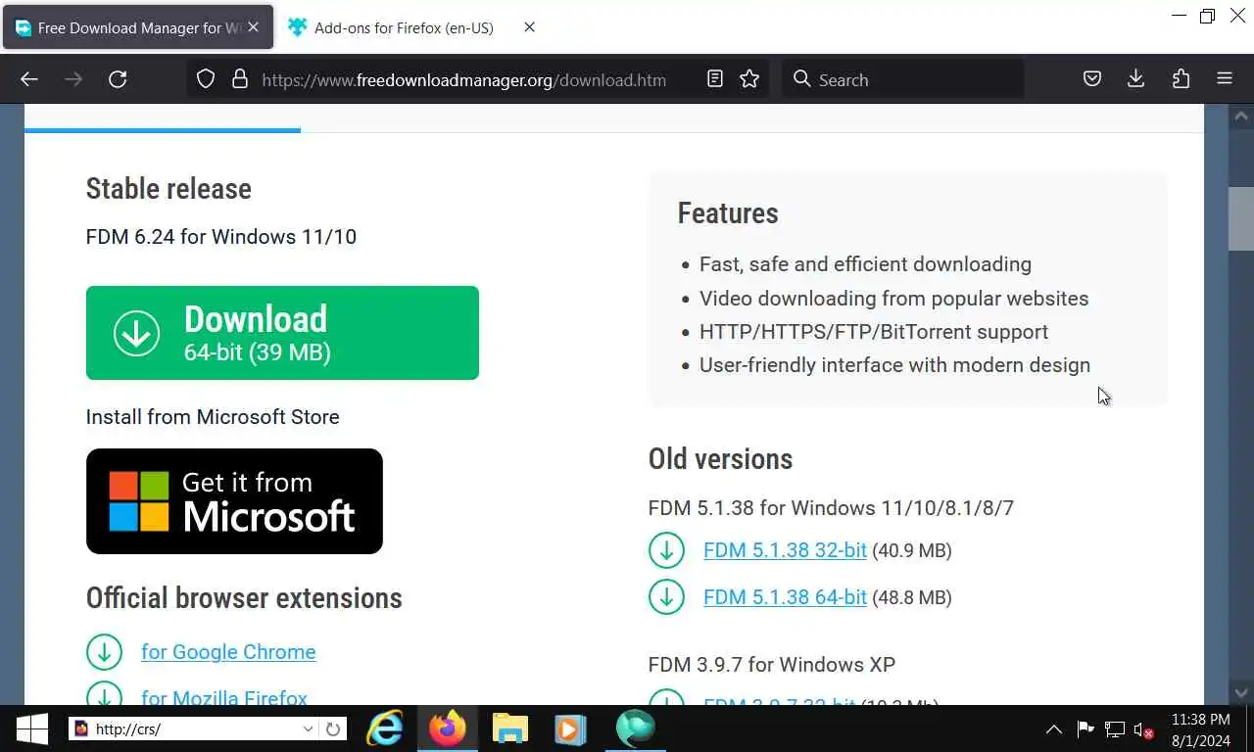Image resolution: width=1254 pixels, height=752 pixels.
Task: Open the network tray icon
Action: [1114, 729]
